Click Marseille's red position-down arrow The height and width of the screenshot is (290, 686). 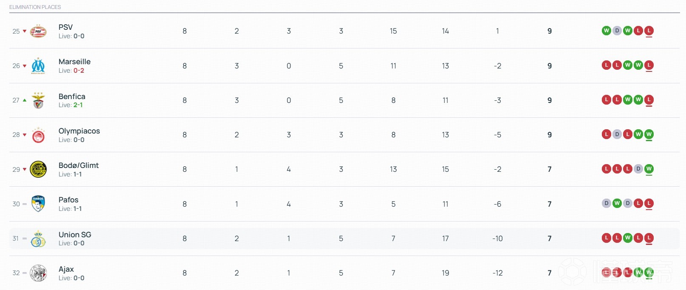pos(25,66)
